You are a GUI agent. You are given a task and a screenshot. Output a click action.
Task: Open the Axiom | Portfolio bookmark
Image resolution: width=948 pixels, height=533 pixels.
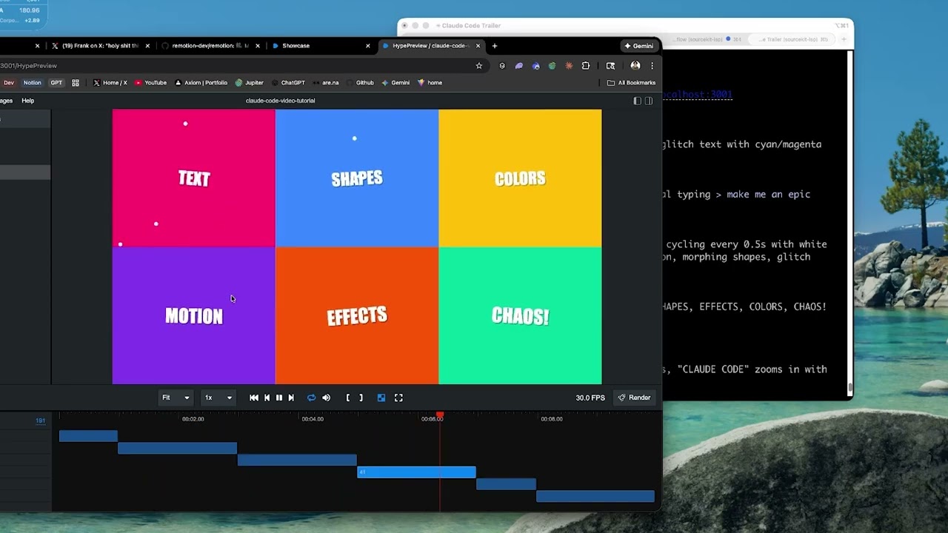coord(201,83)
